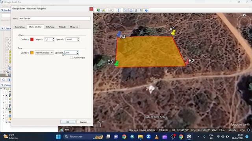Open the Plein+Contours fill dropdown
Image resolution: width=252 pixels, height=141 pixels.
44,52
